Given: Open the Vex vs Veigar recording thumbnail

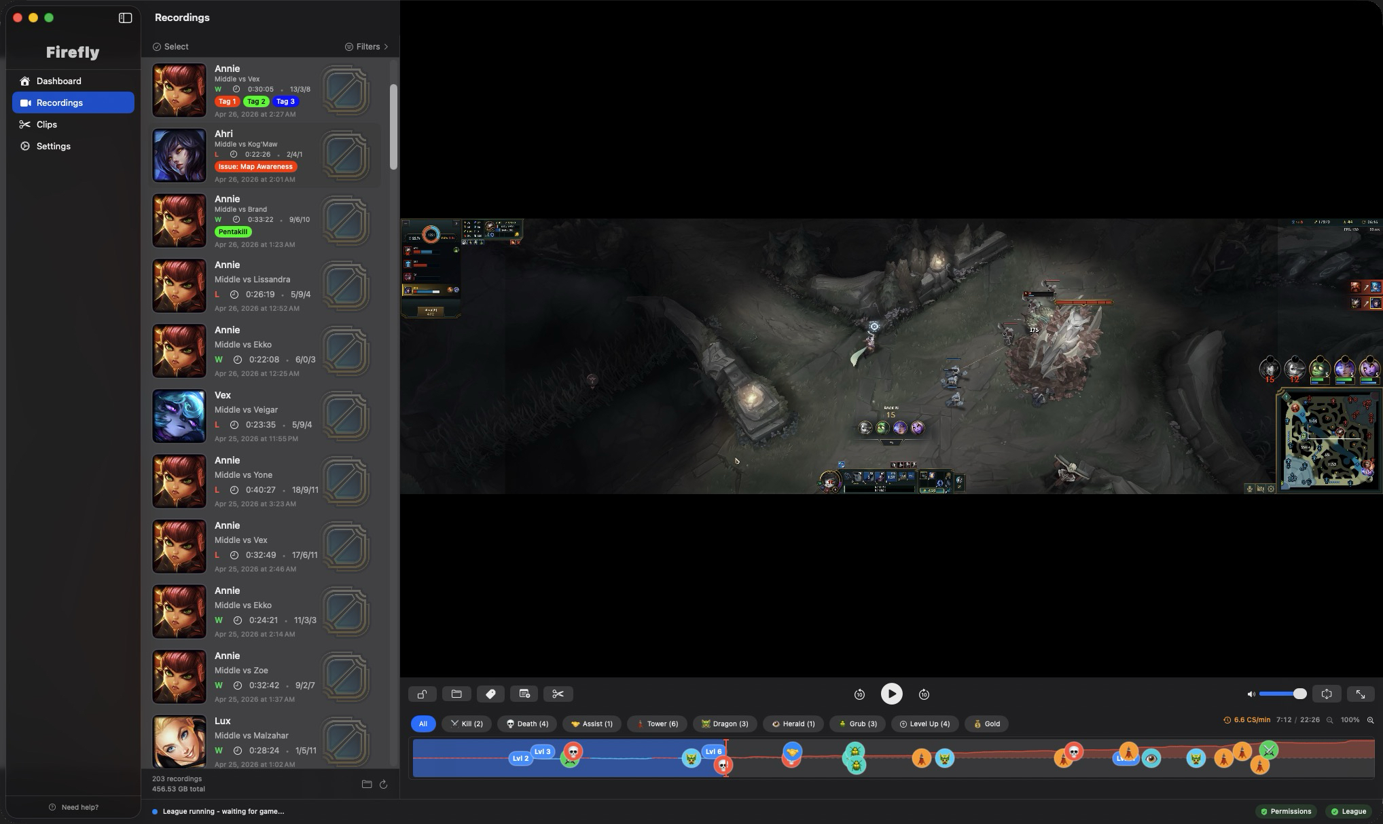Looking at the screenshot, I should click(179, 416).
